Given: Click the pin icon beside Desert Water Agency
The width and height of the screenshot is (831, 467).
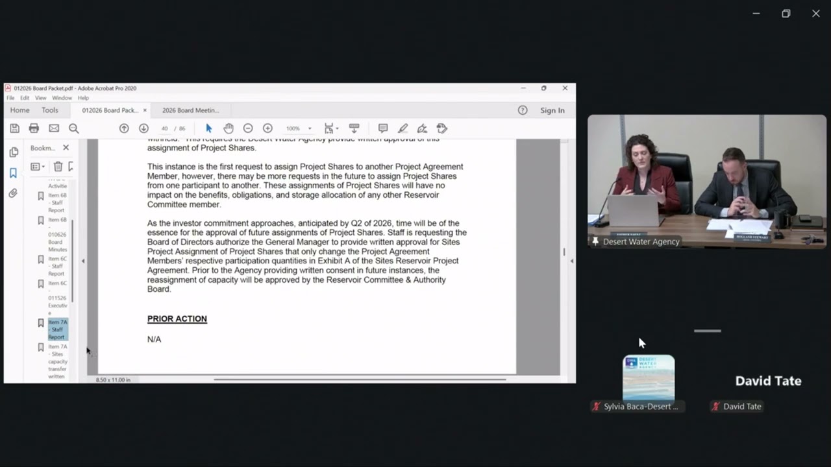Looking at the screenshot, I should (595, 241).
